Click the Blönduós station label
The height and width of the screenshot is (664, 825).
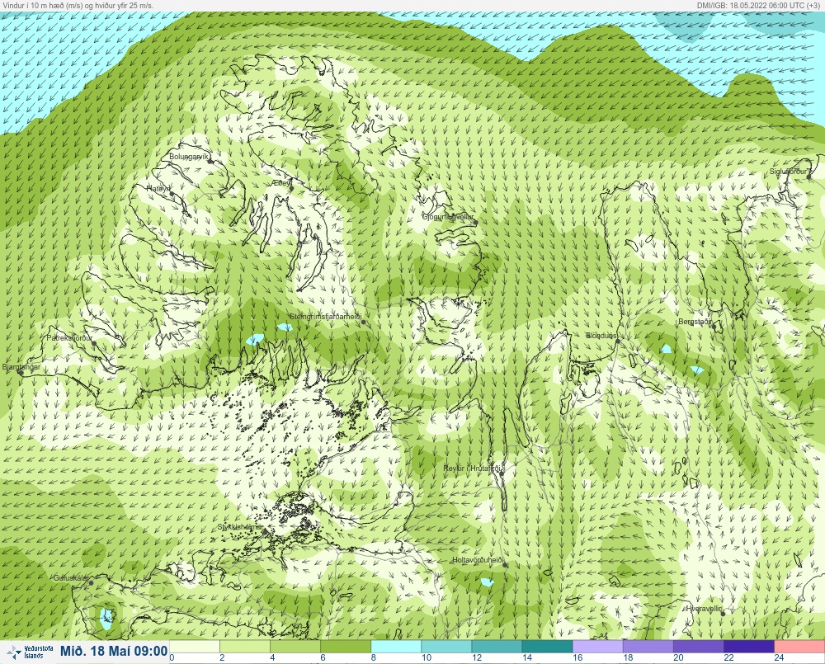(601, 336)
